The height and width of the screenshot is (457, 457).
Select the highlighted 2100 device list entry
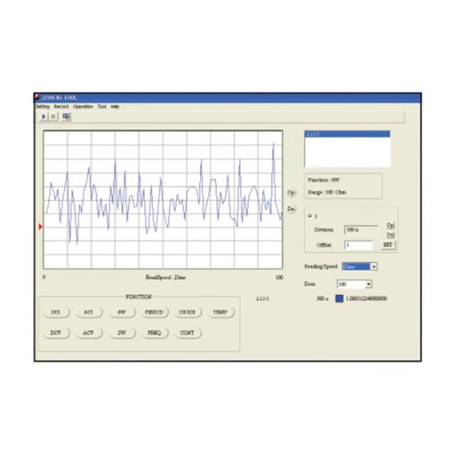[x=347, y=134]
